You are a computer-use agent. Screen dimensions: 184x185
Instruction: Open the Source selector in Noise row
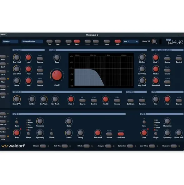click(x=40, y=82)
